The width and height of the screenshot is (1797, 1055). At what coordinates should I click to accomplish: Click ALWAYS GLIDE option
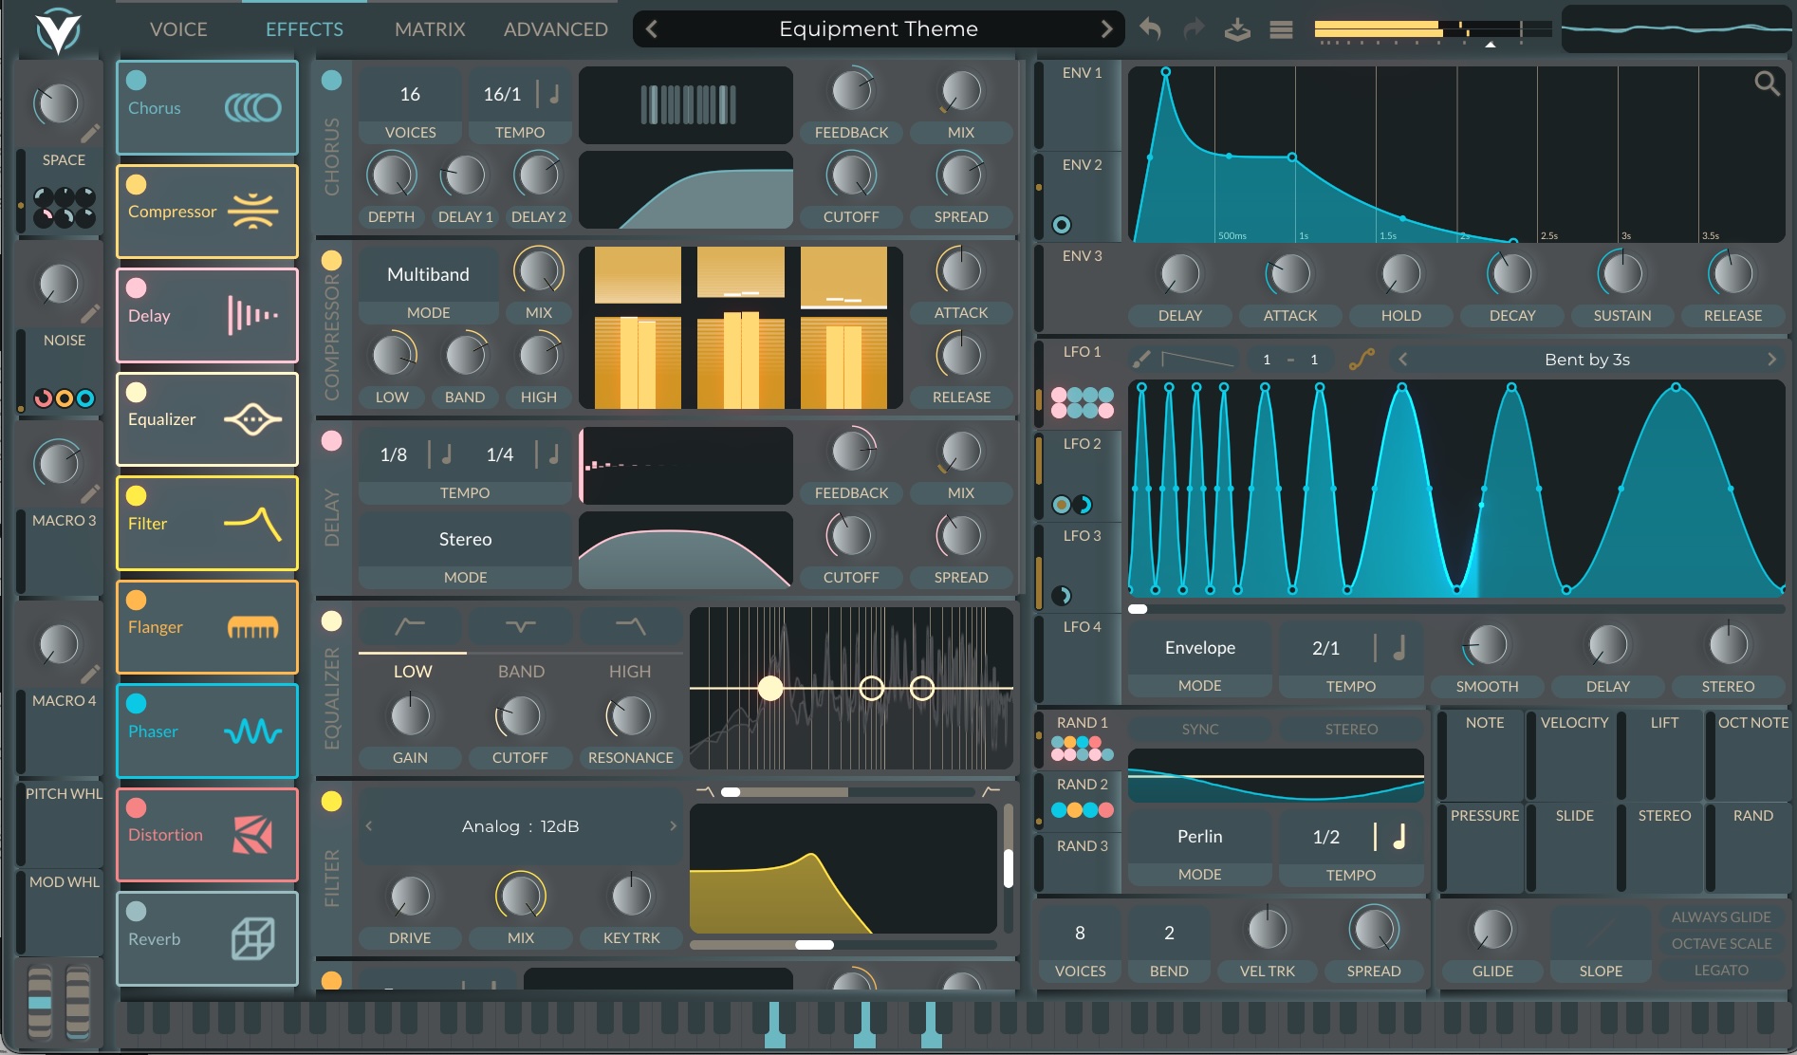[x=1721, y=916]
